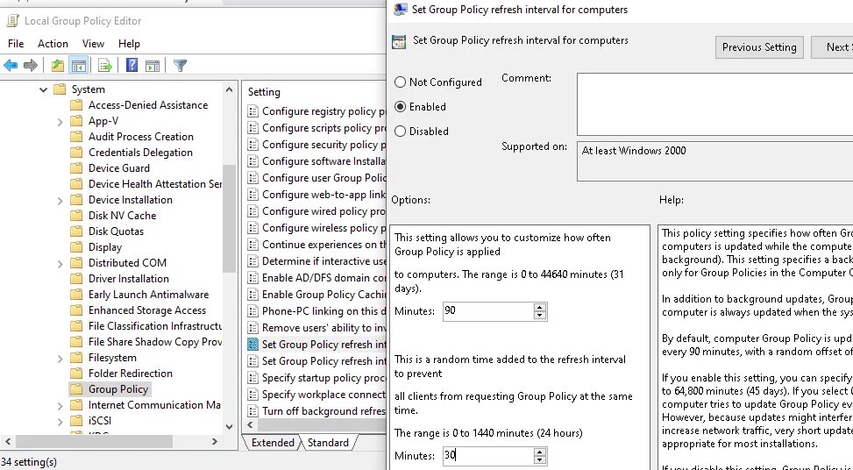The height and width of the screenshot is (470, 853).
Task: Open the Action menu
Action: [53, 44]
